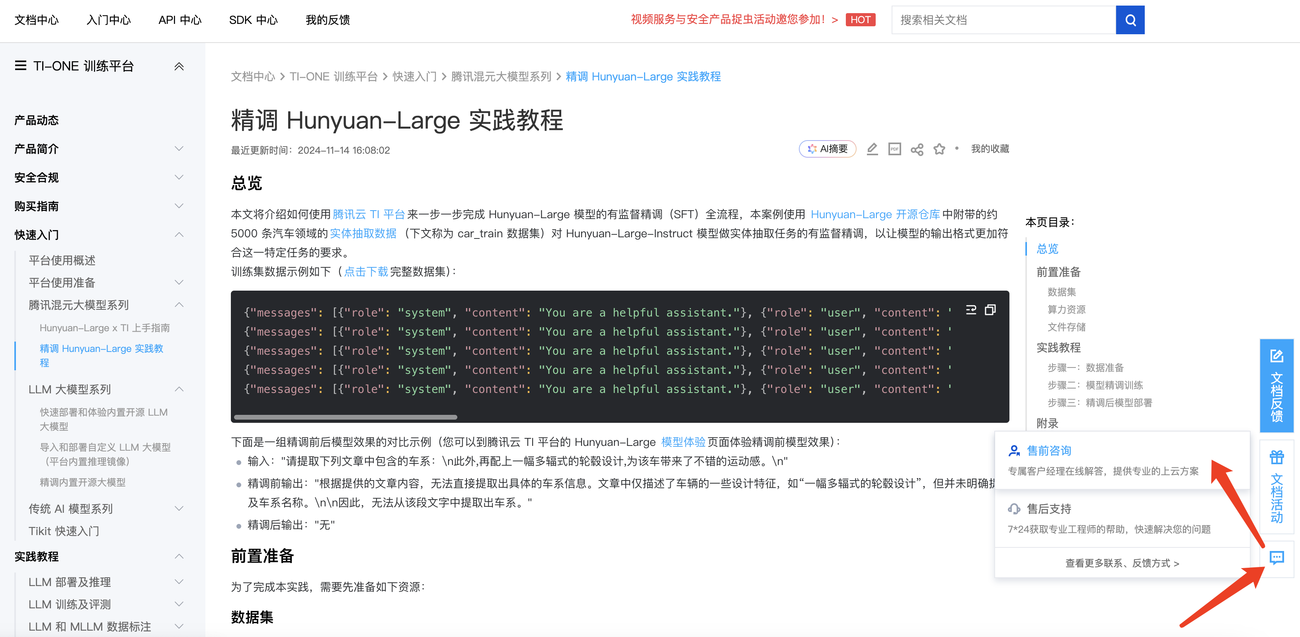Bookmark page with the star icon
The height and width of the screenshot is (637, 1300).
[939, 149]
